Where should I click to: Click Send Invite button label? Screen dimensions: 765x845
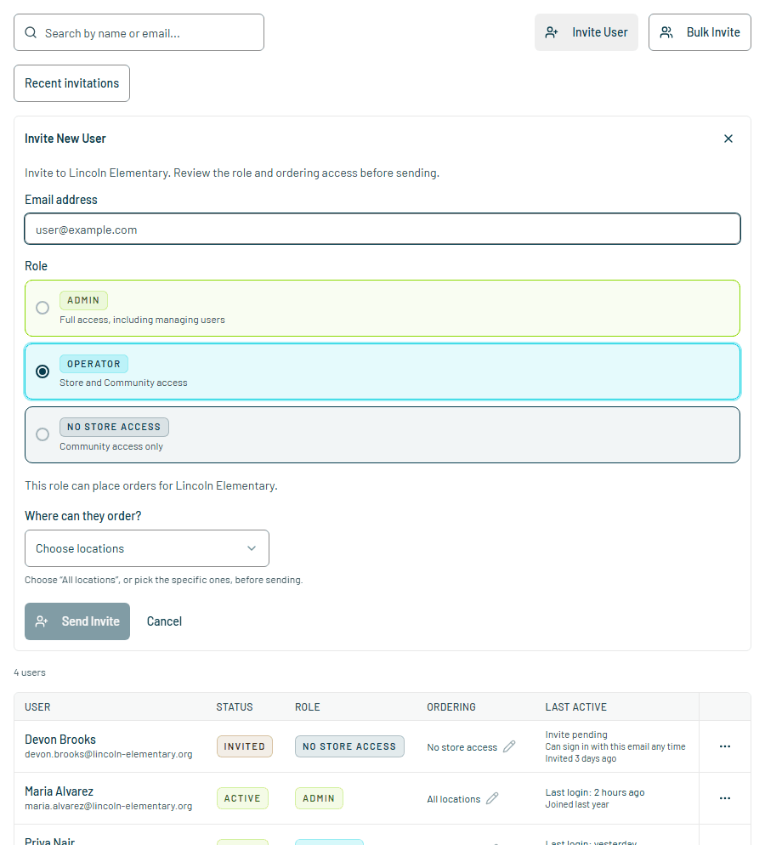point(90,621)
